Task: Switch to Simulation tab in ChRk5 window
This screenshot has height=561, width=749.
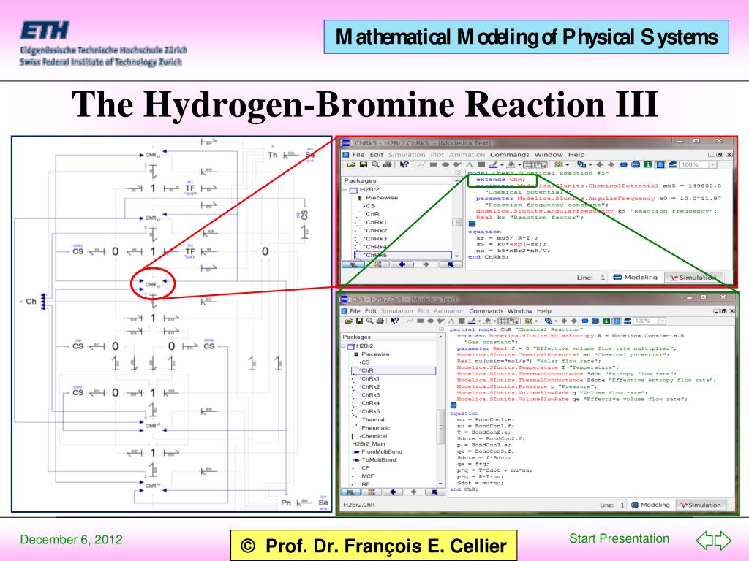Action: coord(693,277)
